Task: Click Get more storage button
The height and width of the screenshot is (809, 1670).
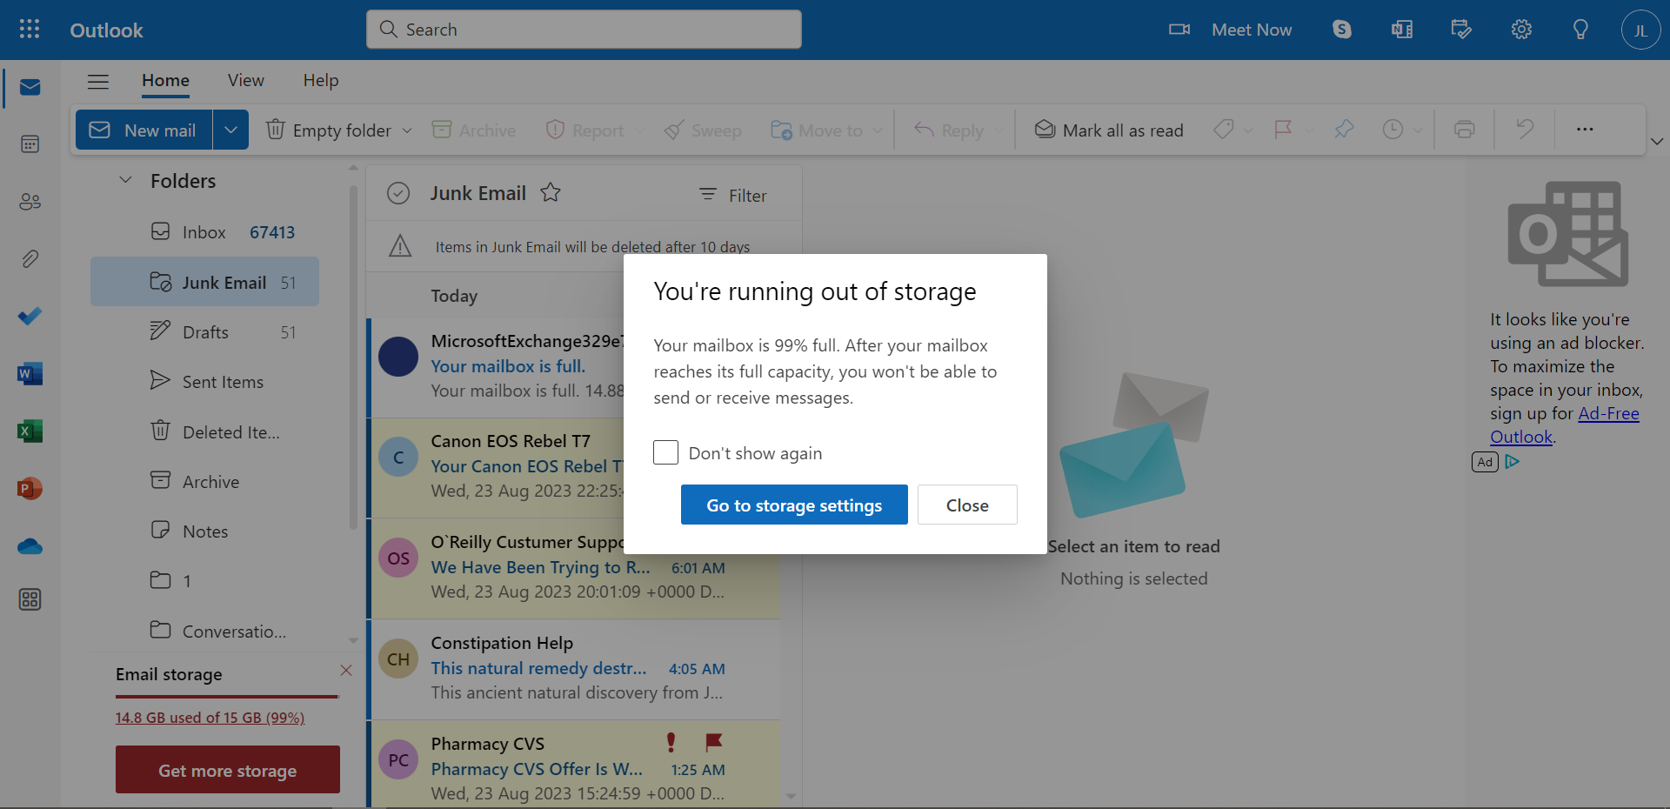Action: point(228,770)
